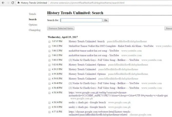Screen dimensions: 172x117
Task: Check the 4:59:28 PM Options entry
Action: tap(50, 74)
